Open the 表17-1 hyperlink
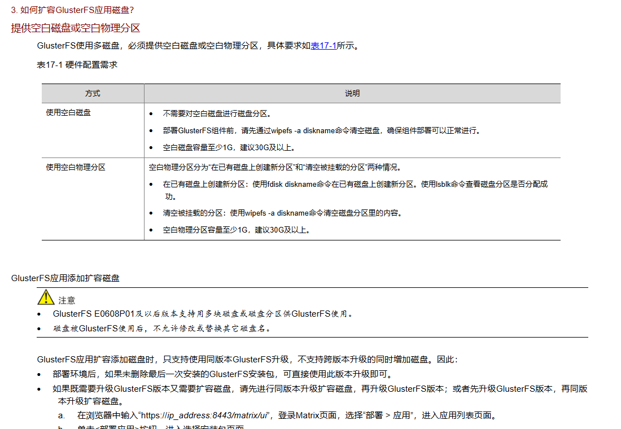The height and width of the screenshot is (429, 621). (323, 46)
